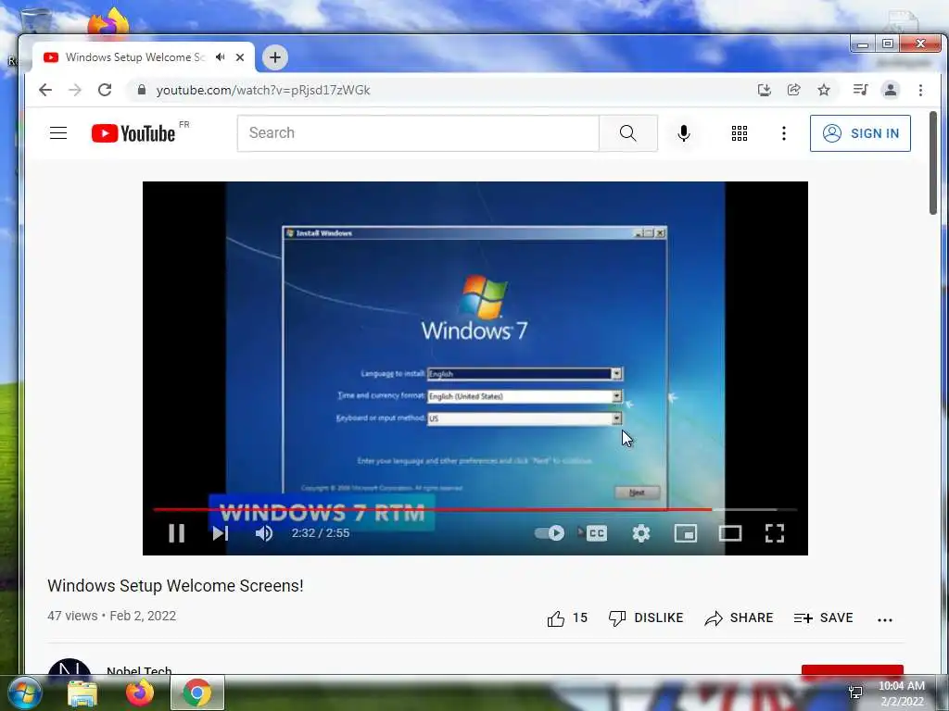949x711 pixels.
Task: Open the YouTube hamburger guide menu
Action: (x=58, y=133)
